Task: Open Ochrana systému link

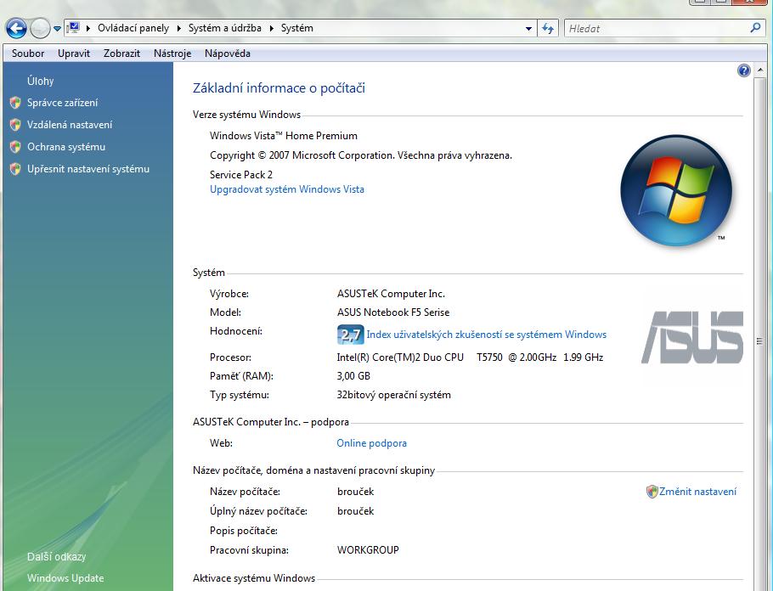Action: (x=66, y=147)
